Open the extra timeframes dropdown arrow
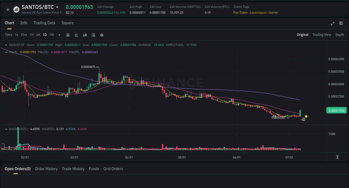Image resolution: width=349 pixels, height=188 pixels. tap(59, 35)
